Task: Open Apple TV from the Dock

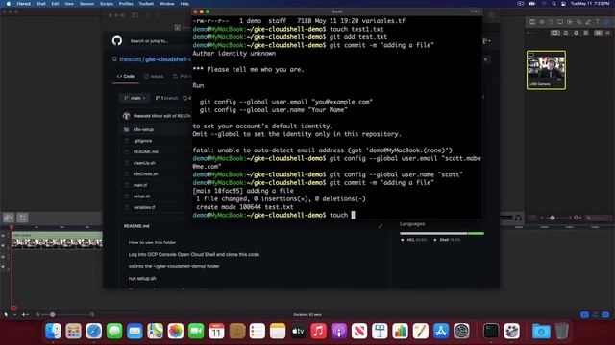Action: click(298, 332)
